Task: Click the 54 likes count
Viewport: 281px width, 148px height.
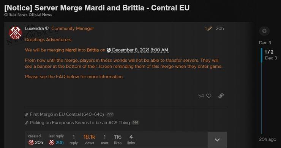Action: 201,96
